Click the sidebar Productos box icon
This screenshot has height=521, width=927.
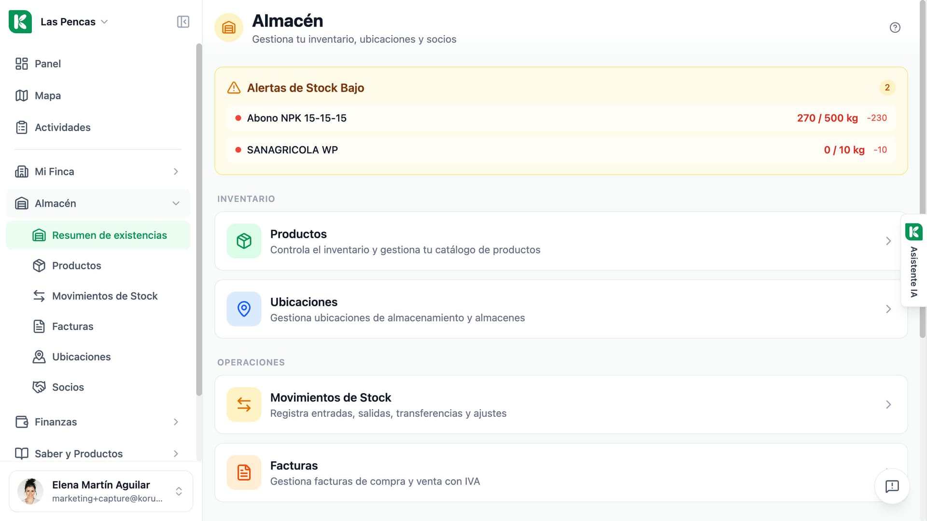[39, 266]
